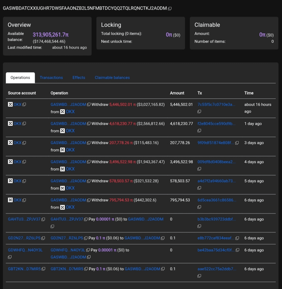The image size is (282, 289).
Task: Copy the full wallet address at top
Action: pyautogui.click(x=170, y=8)
